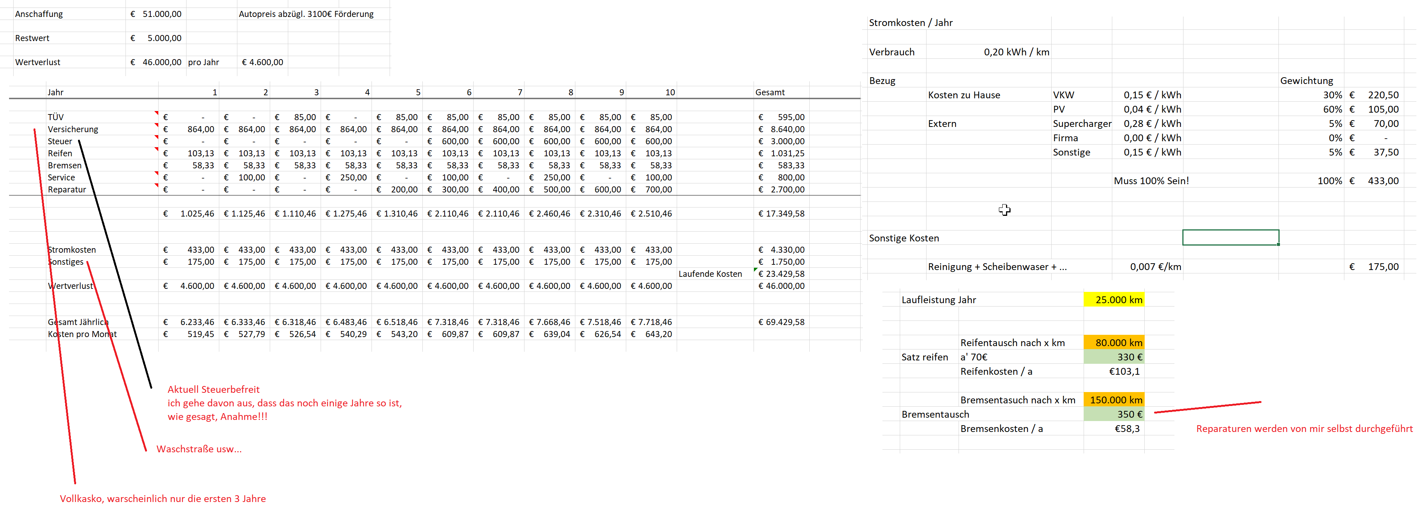The width and height of the screenshot is (1422, 528).
Task: Select the orange Bremsentausch cell 150.000 km
Action: pyautogui.click(x=1114, y=400)
